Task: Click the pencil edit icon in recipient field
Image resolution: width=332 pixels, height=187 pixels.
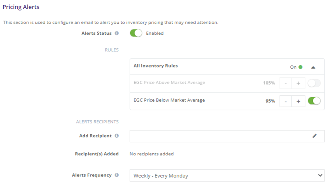Action: click(315, 136)
